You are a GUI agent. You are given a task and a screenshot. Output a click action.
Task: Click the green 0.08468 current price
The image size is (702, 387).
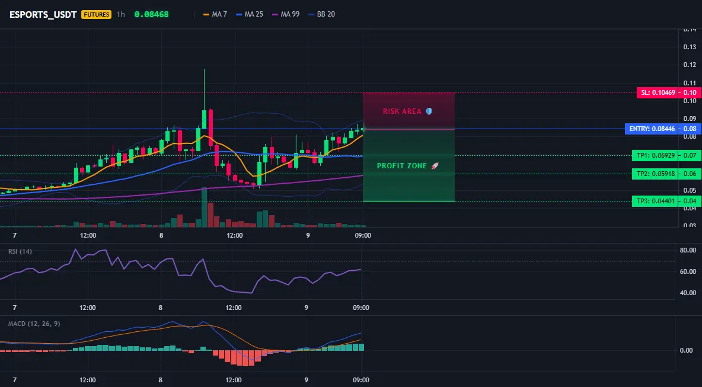[x=151, y=14]
